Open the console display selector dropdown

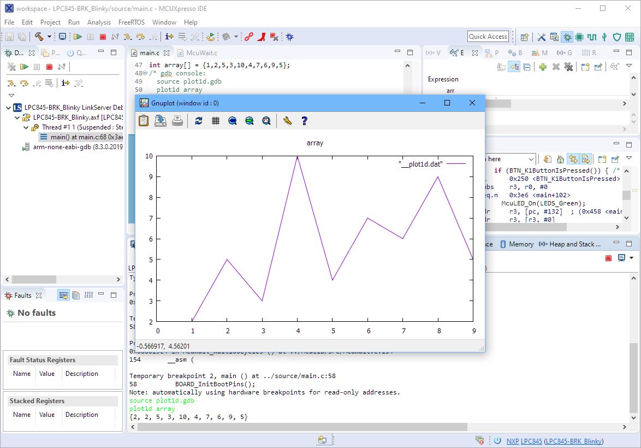click(x=632, y=258)
